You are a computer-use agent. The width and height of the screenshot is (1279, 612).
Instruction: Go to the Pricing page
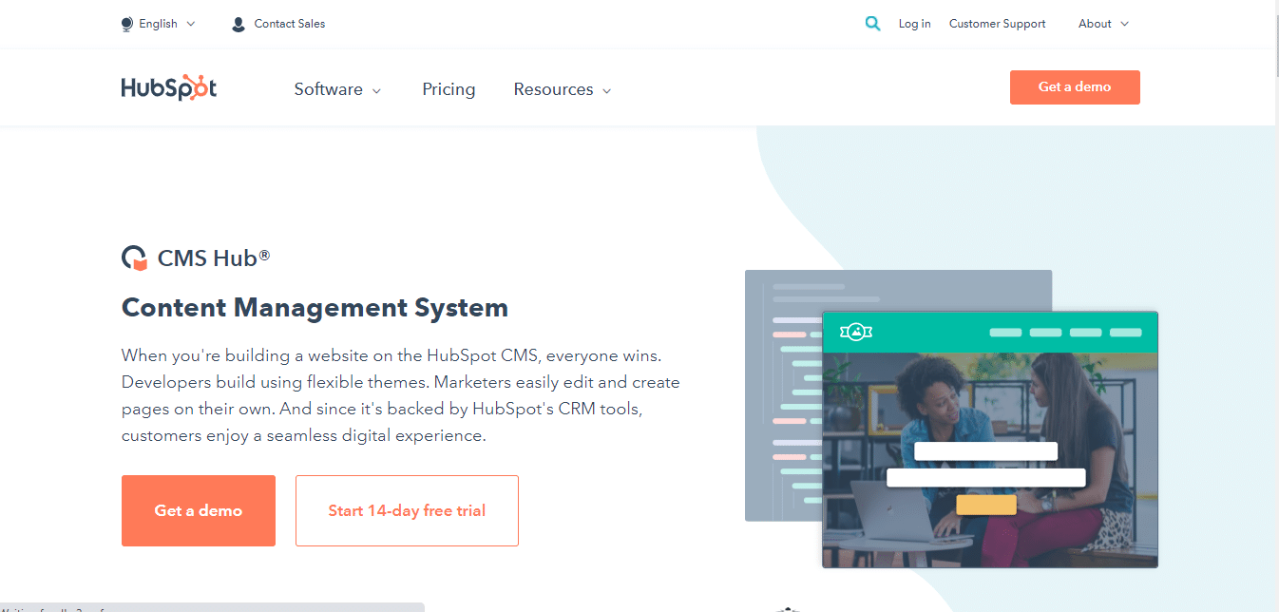pos(449,89)
